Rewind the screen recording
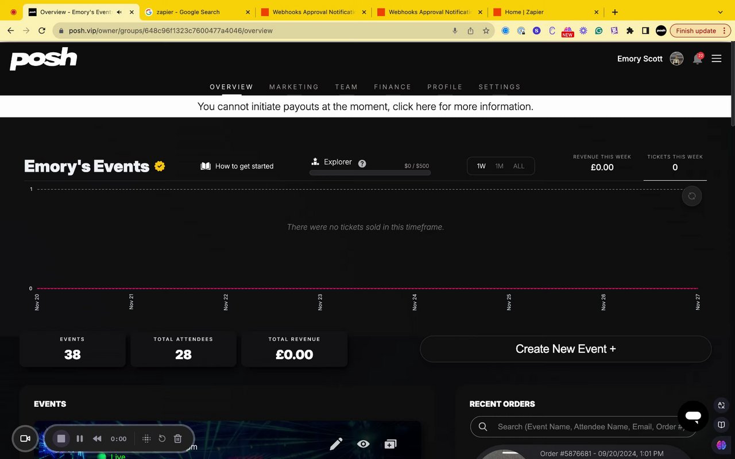The image size is (735, 459). point(97,438)
